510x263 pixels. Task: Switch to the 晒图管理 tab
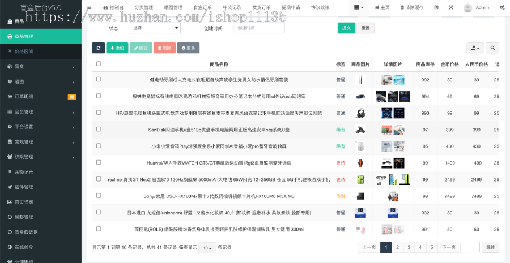(x=173, y=7)
